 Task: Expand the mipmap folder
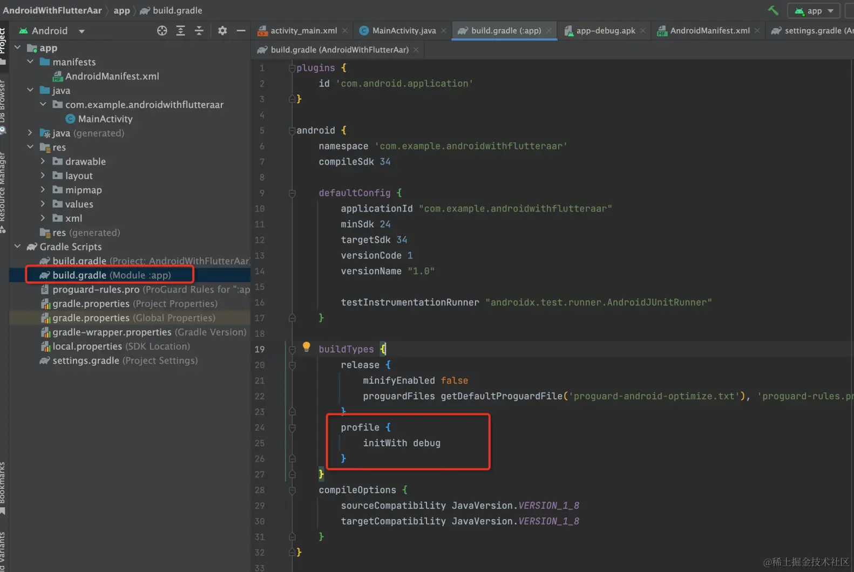point(43,189)
